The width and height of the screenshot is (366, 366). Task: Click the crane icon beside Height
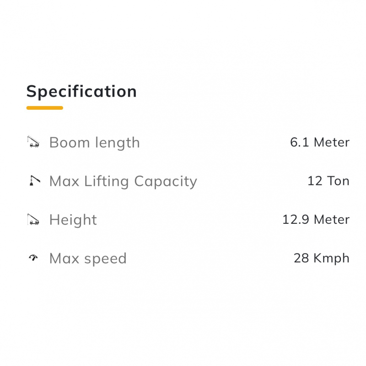coord(33,220)
